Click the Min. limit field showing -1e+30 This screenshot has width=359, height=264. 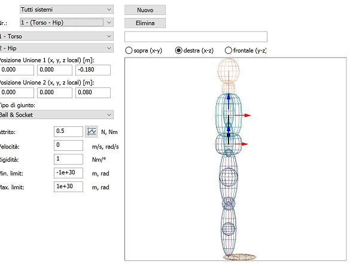coord(68,173)
